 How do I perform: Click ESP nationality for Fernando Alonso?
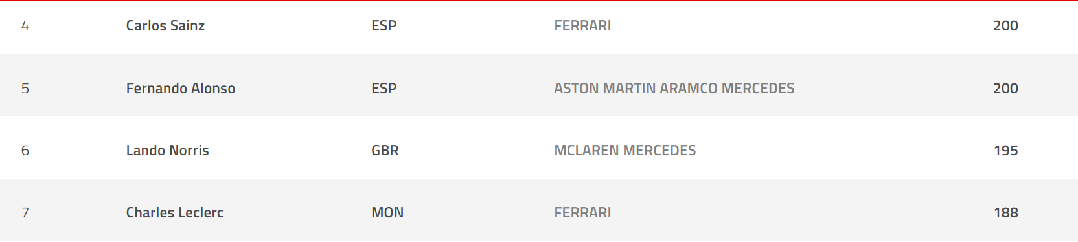pos(384,88)
